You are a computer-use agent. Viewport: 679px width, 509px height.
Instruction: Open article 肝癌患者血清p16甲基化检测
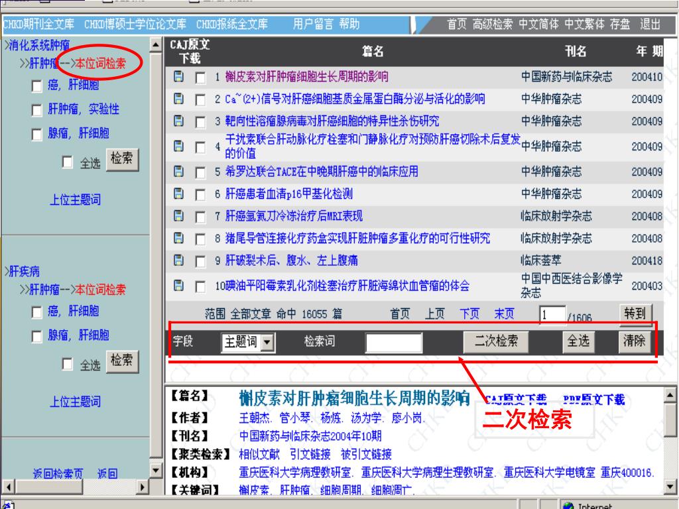[x=289, y=194]
